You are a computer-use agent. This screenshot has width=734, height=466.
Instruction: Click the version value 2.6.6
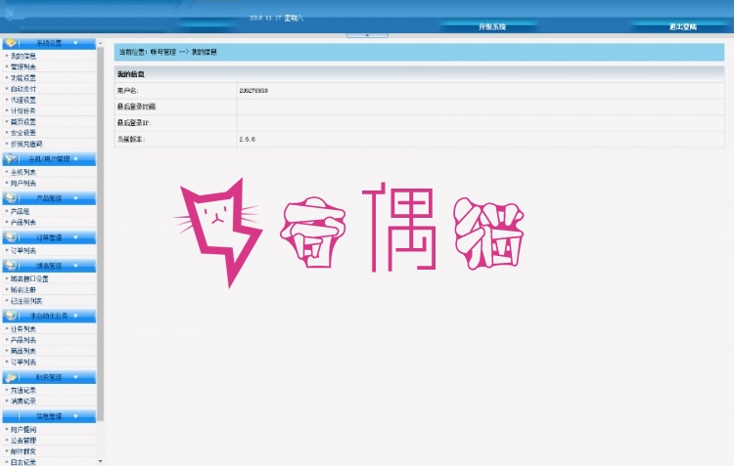tap(248, 140)
